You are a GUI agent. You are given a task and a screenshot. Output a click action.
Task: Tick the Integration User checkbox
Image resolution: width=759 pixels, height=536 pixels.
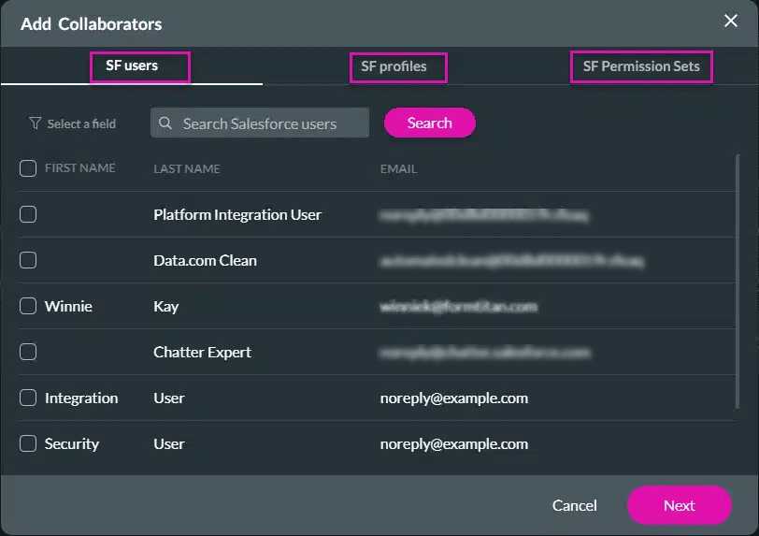pos(28,398)
